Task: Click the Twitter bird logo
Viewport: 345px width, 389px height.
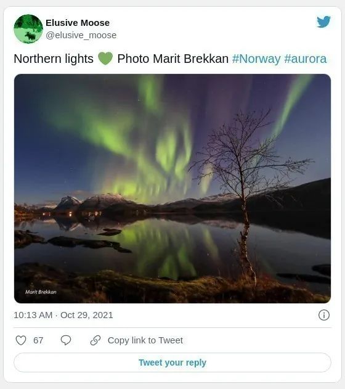Action: tap(323, 22)
